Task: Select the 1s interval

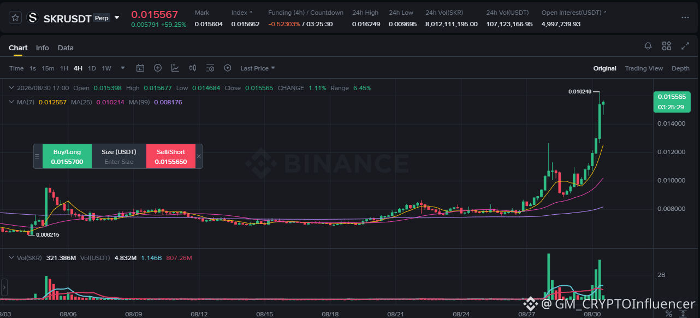Action: [33, 68]
